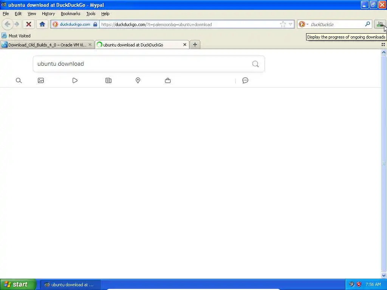This screenshot has height=290, width=387.
Task: Open the Home page button
Action: click(x=42, y=24)
